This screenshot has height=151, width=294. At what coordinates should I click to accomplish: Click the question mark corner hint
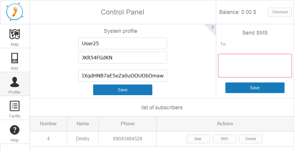tap(212, 28)
